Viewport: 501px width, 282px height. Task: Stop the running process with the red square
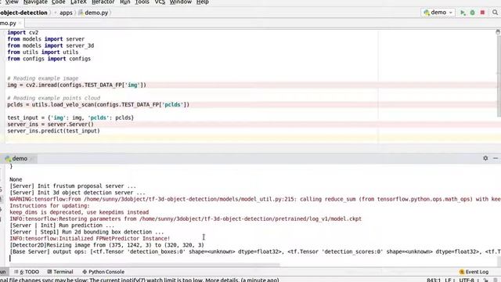click(482, 13)
